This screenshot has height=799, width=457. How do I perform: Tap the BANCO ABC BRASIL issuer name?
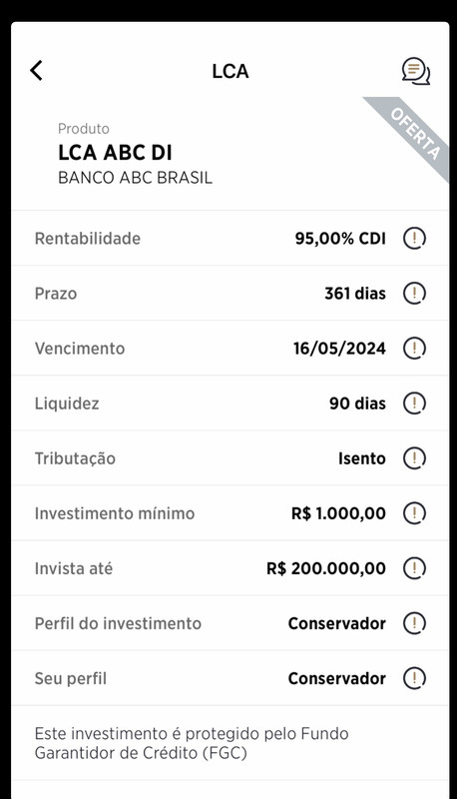tap(135, 178)
